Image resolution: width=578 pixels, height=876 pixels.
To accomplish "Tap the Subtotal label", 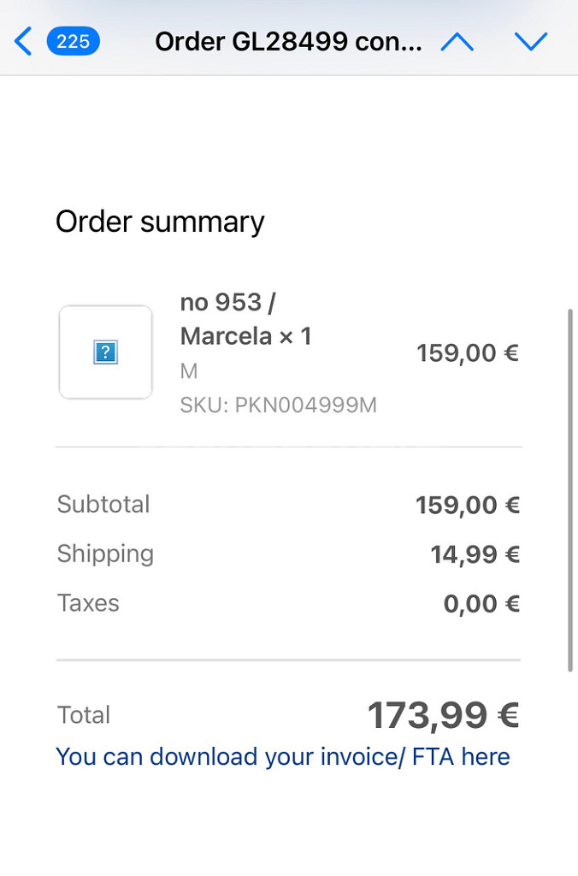I will pyautogui.click(x=103, y=504).
